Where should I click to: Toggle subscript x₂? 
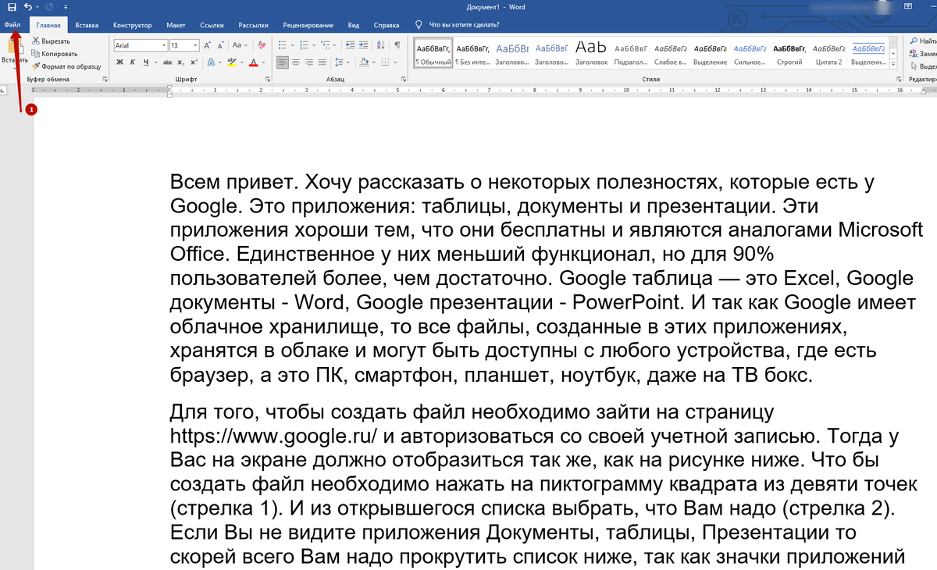click(181, 62)
